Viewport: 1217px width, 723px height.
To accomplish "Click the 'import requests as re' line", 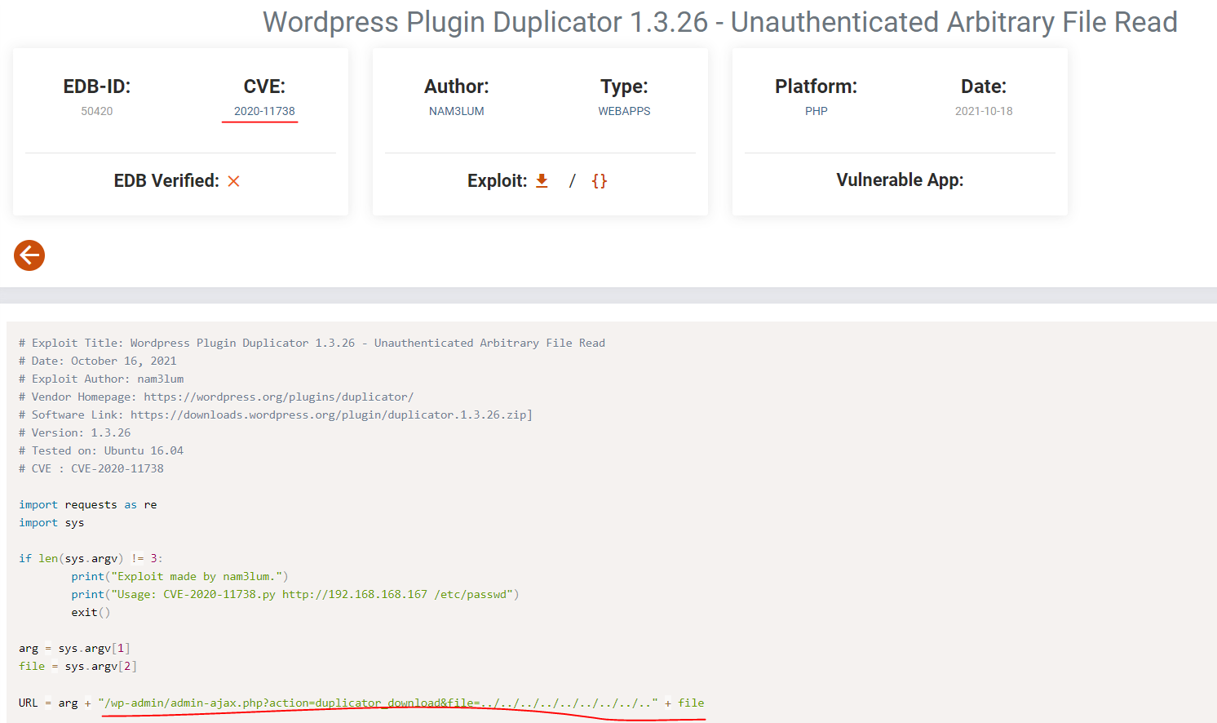I will [x=88, y=504].
